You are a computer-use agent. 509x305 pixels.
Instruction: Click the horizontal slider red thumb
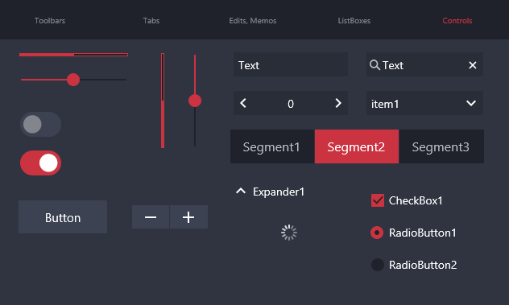point(73,80)
